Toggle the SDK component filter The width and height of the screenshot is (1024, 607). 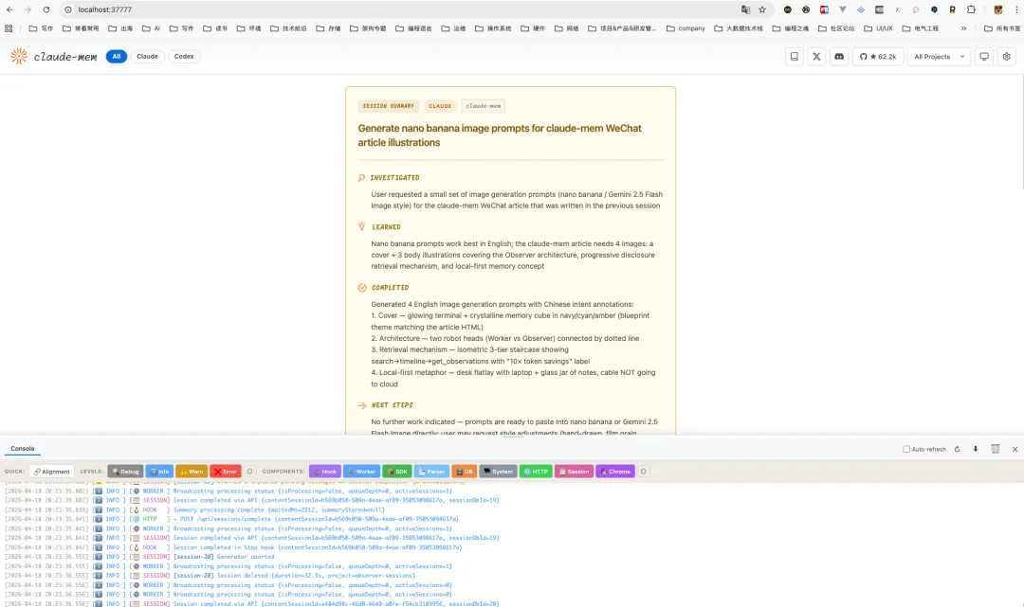397,472
